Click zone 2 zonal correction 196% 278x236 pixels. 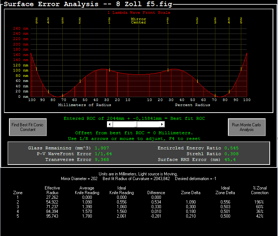pos(259,202)
